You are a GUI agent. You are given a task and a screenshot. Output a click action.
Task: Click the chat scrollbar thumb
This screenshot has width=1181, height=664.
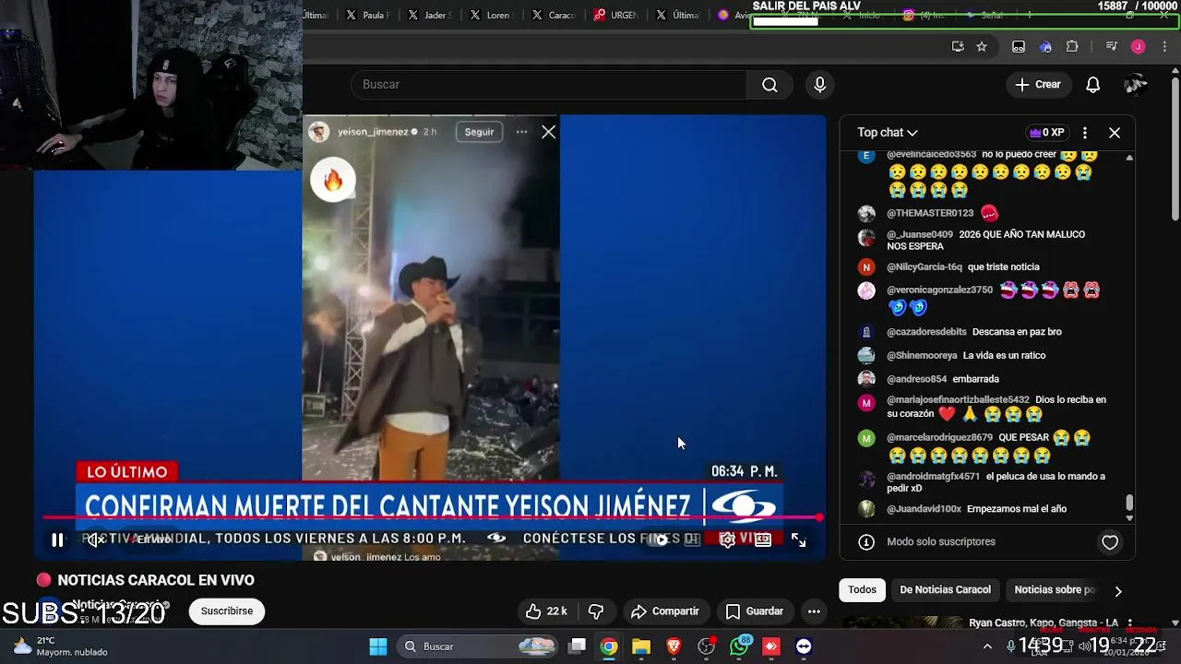(x=1129, y=504)
